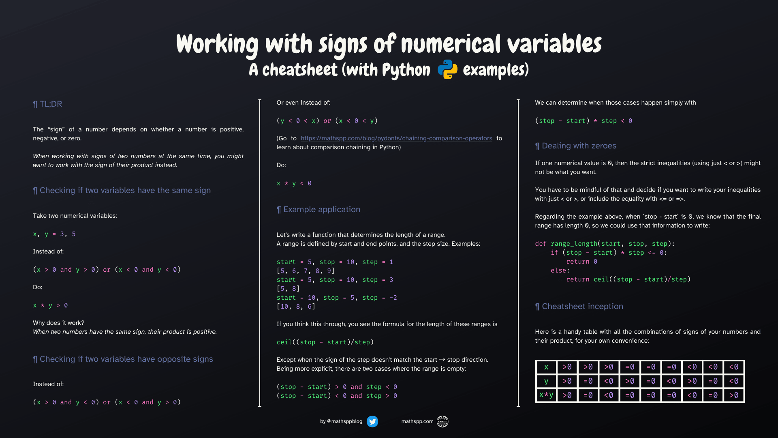Screen dimensions: 778x438
Task: Open the chaining-comparison-operators blog link
Action: click(x=396, y=138)
